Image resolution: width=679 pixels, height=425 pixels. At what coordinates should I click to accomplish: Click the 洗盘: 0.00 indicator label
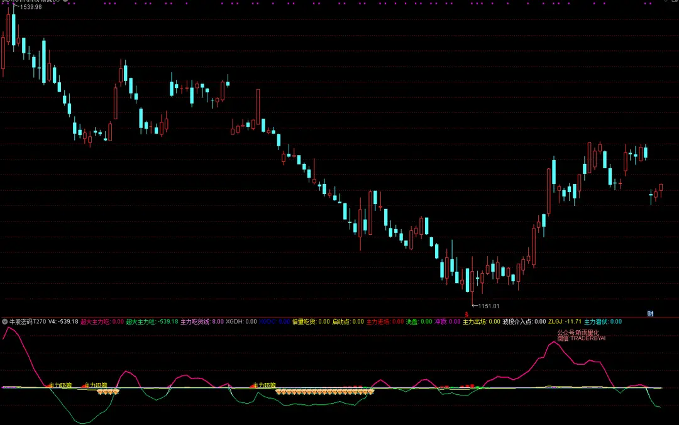click(419, 321)
